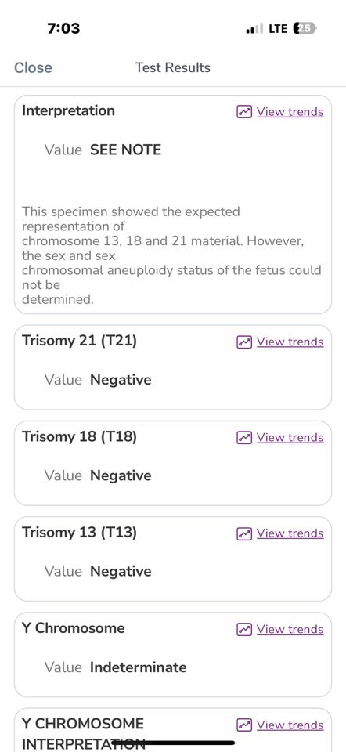This screenshot has width=346, height=752.
Task: Open View trends for Y Chromosome Interpretation
Action: [x=290, y=725]
